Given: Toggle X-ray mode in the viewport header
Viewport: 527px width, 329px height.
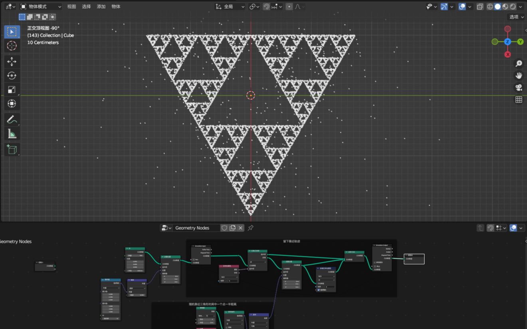Looking at the screenshot, I should [x=479, y=6].
